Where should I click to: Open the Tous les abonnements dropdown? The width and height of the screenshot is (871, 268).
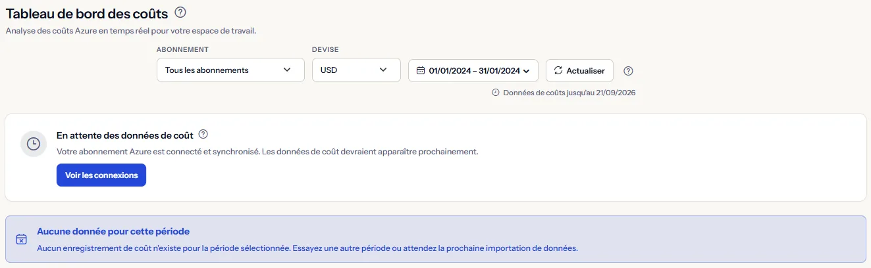coord(230,70)
